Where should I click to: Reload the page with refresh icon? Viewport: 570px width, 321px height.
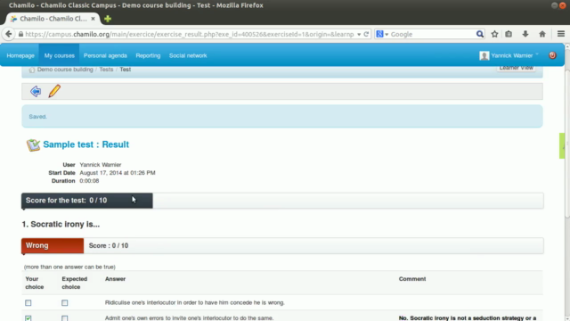(366, 34)
